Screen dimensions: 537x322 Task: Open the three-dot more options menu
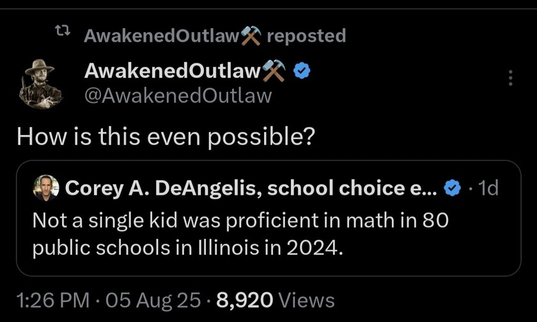click(510, 78)
